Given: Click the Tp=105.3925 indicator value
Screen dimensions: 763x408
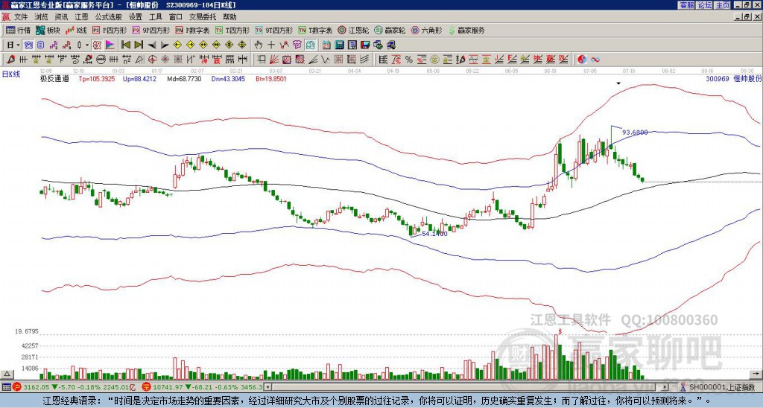Looking at the screenshot, I should (x=97, y=78).
